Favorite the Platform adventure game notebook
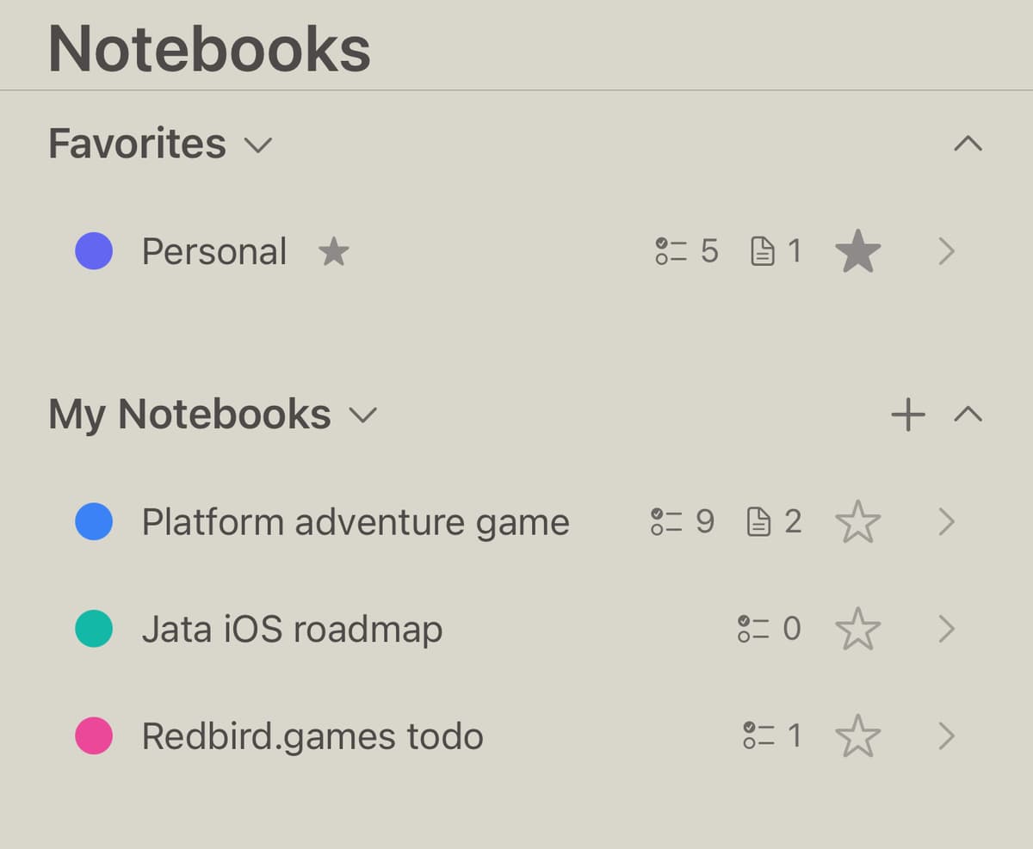Viewport: 1033px width, 849px height. click(857, 521)
